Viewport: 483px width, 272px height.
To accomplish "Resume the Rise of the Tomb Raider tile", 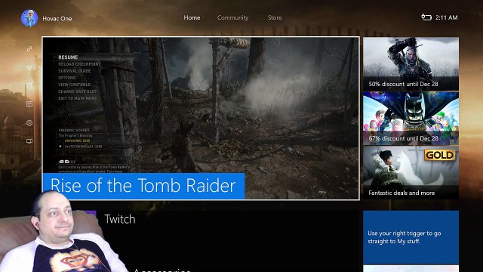I will tap(201, 119).
